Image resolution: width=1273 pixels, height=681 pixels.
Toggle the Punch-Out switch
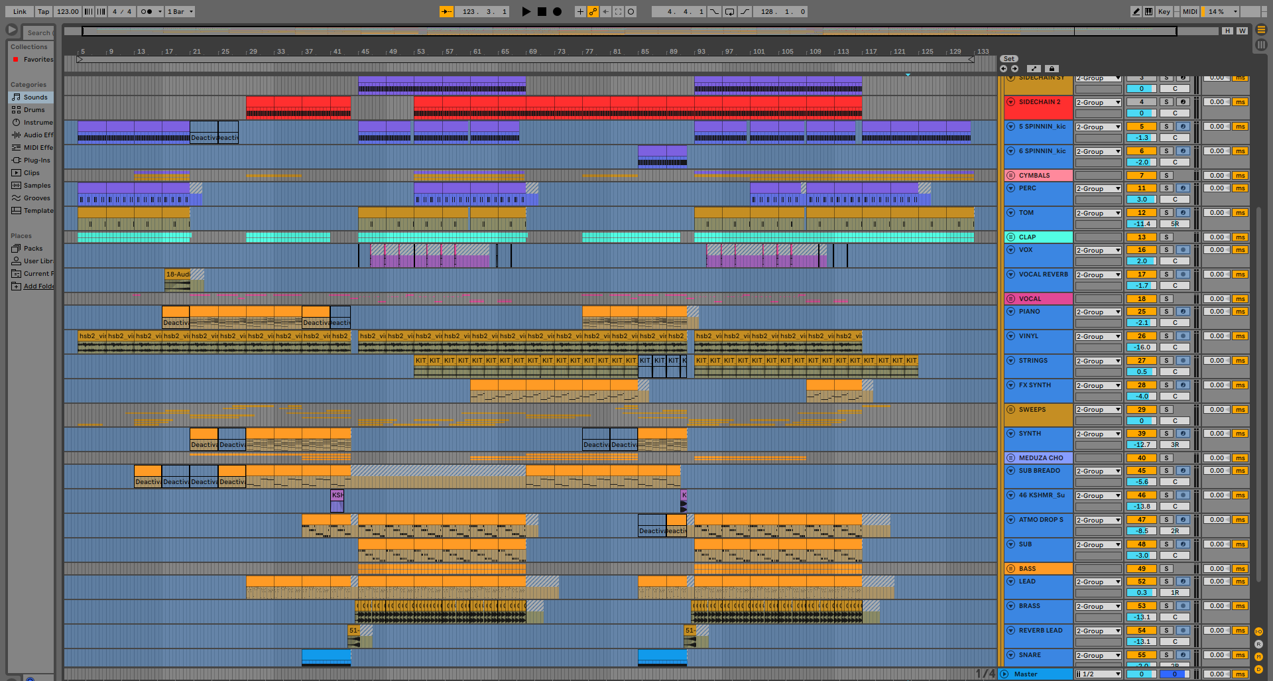tap(745, 11)
